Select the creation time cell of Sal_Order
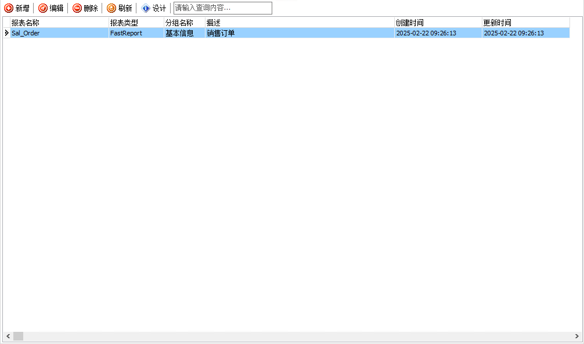 click(x=438, y=33)
